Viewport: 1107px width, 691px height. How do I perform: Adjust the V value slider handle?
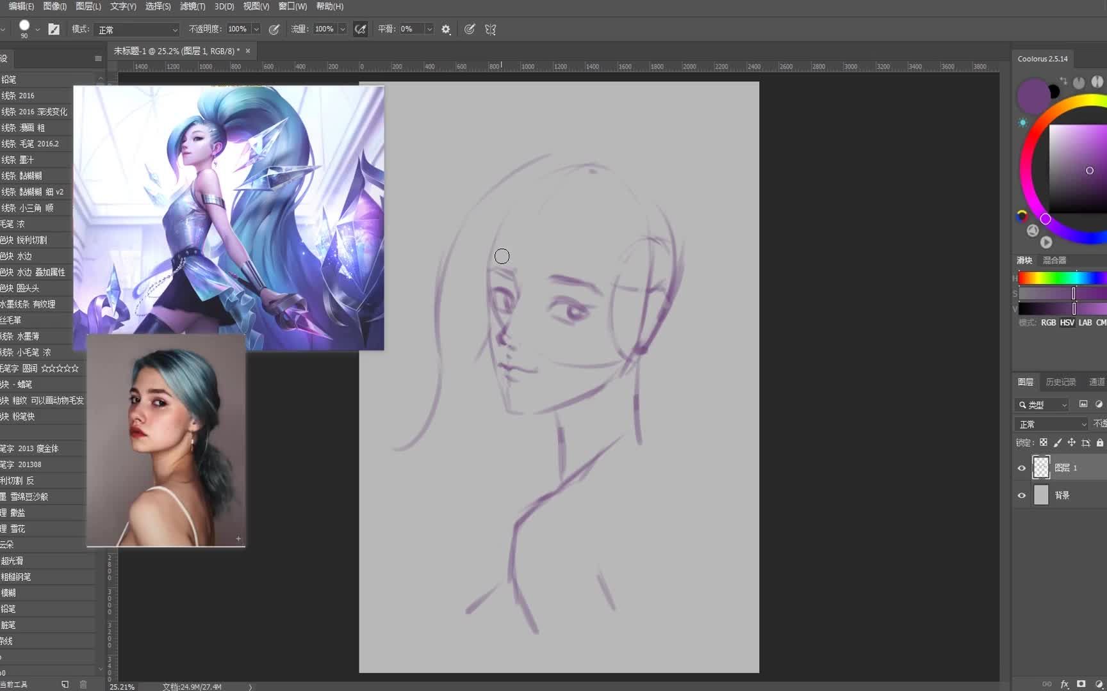click(1074, 309)
